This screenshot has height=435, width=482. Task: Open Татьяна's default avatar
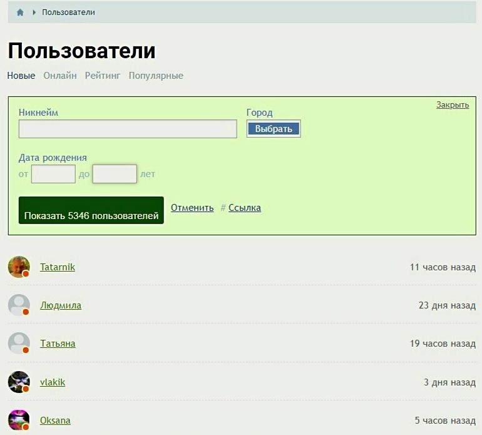click(x=19, y=343)
